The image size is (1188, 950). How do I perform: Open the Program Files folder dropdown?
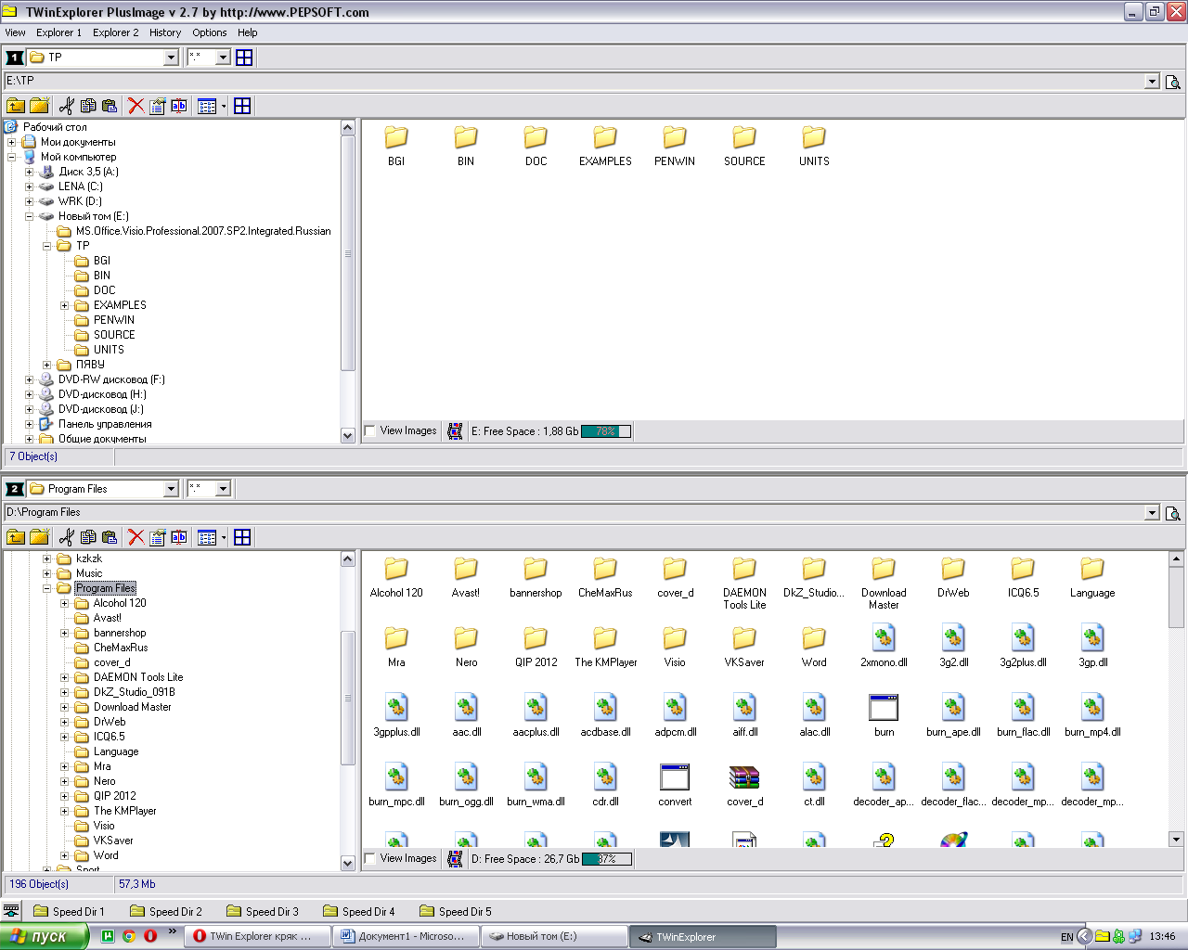click(x=171, y=489)
